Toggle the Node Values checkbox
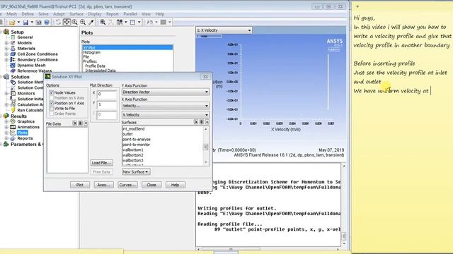The width and height of the screenshot is (453, 254). tap(52, 92)
